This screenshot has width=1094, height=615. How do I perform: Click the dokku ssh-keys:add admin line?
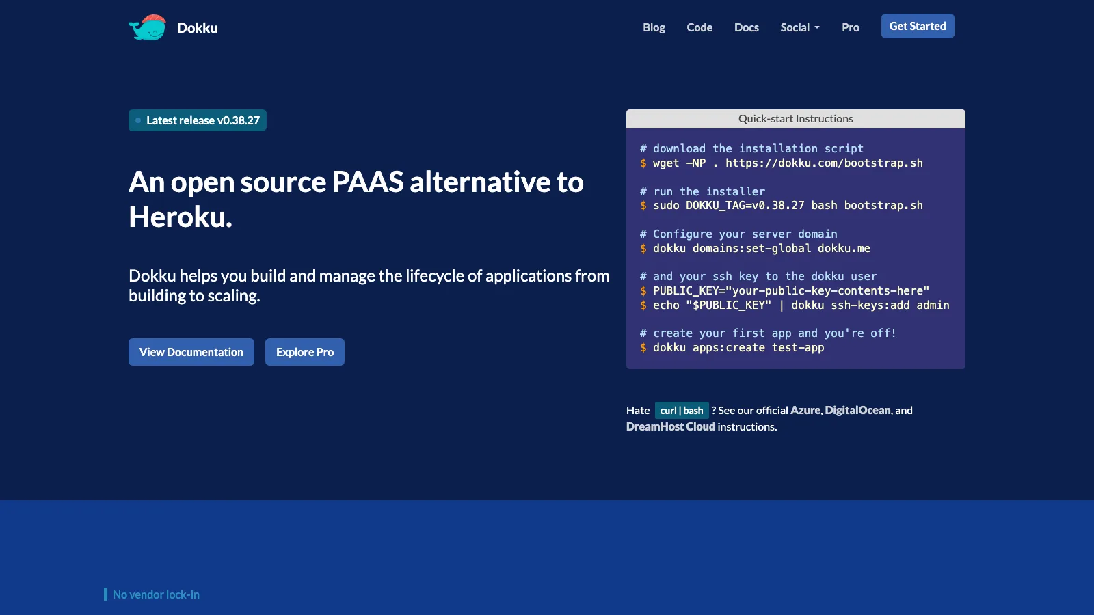point(795,305)
